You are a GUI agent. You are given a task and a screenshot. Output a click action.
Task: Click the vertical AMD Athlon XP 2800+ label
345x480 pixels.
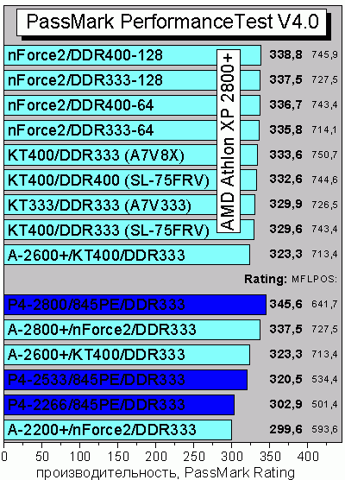(x=229, y=142)
